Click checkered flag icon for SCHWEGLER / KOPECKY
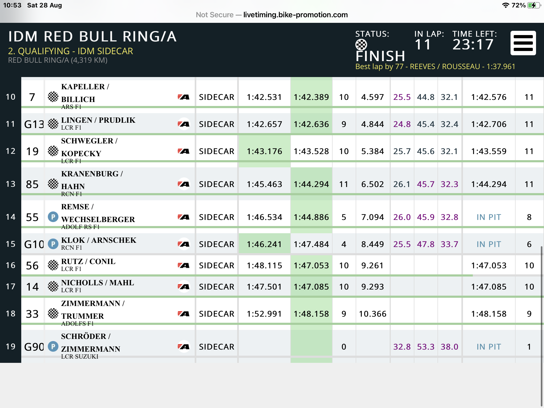Viewport: 544px width, 408px height. click(53, 151)
